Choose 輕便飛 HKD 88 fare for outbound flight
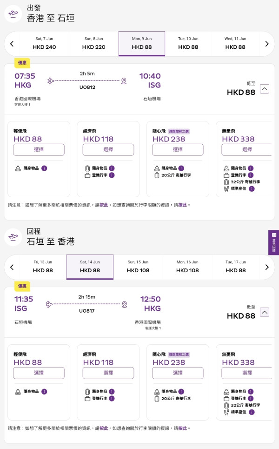This screenshot has width=279, height=449. click(x=39, y=149)
